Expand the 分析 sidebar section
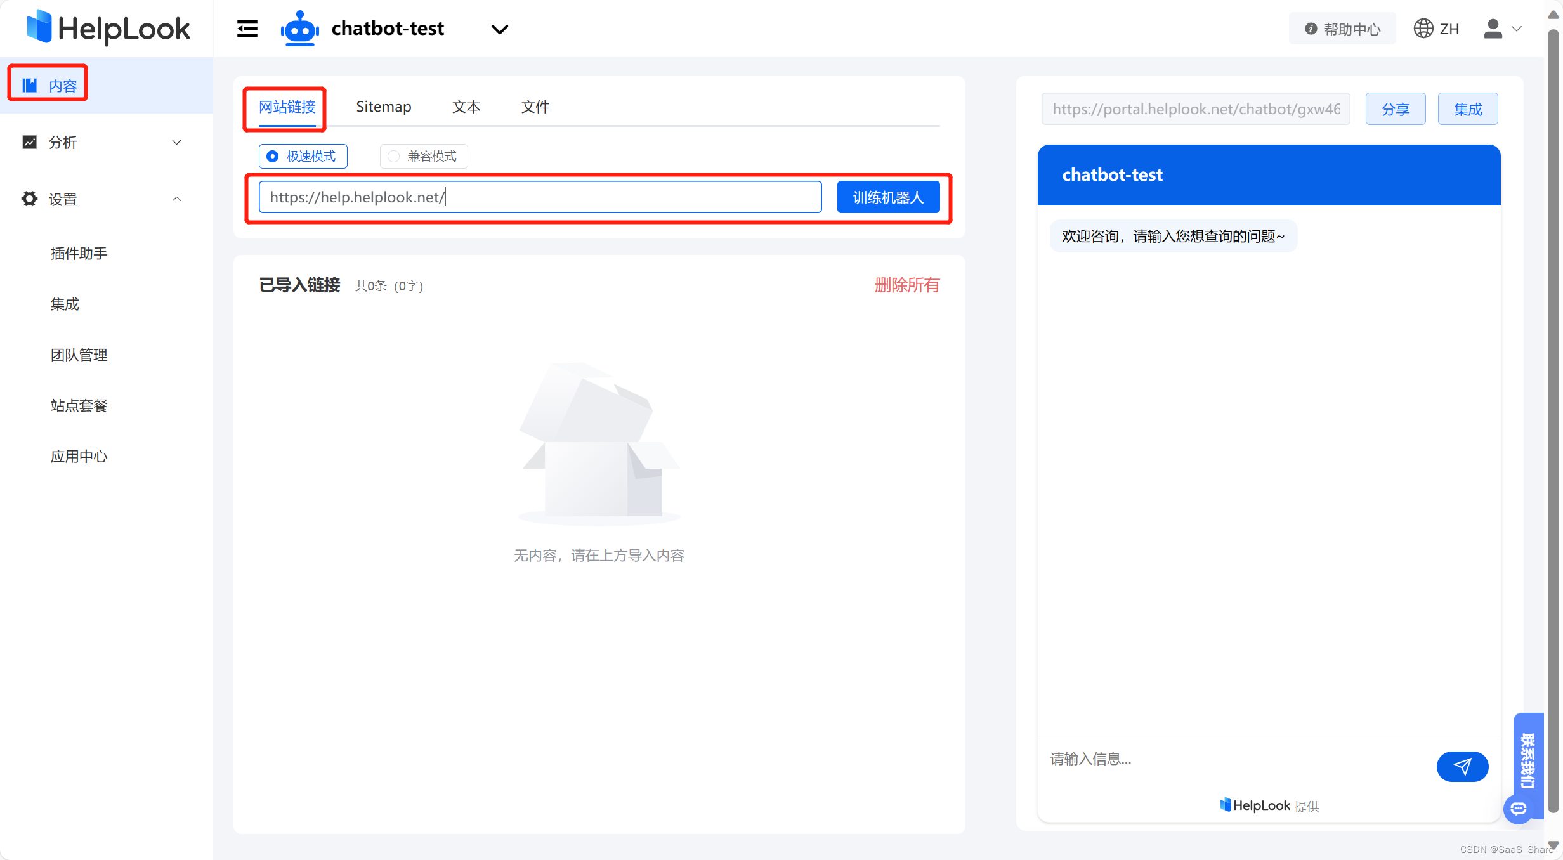1563x860 pixels. pos(177,142)
